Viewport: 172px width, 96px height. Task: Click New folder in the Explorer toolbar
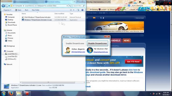pos(35,10)
